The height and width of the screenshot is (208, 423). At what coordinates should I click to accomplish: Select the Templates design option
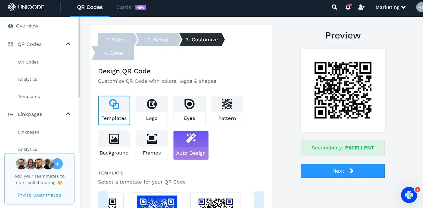click(114, 110)
